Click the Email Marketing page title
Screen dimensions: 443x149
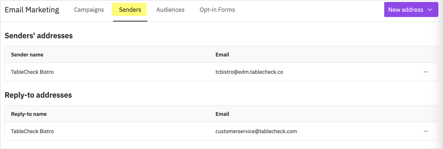(32, 10)
